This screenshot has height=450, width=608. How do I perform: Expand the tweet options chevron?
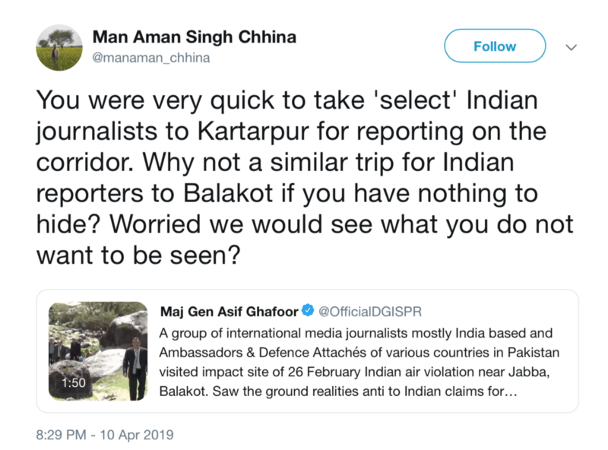click(x=572, y=47)
